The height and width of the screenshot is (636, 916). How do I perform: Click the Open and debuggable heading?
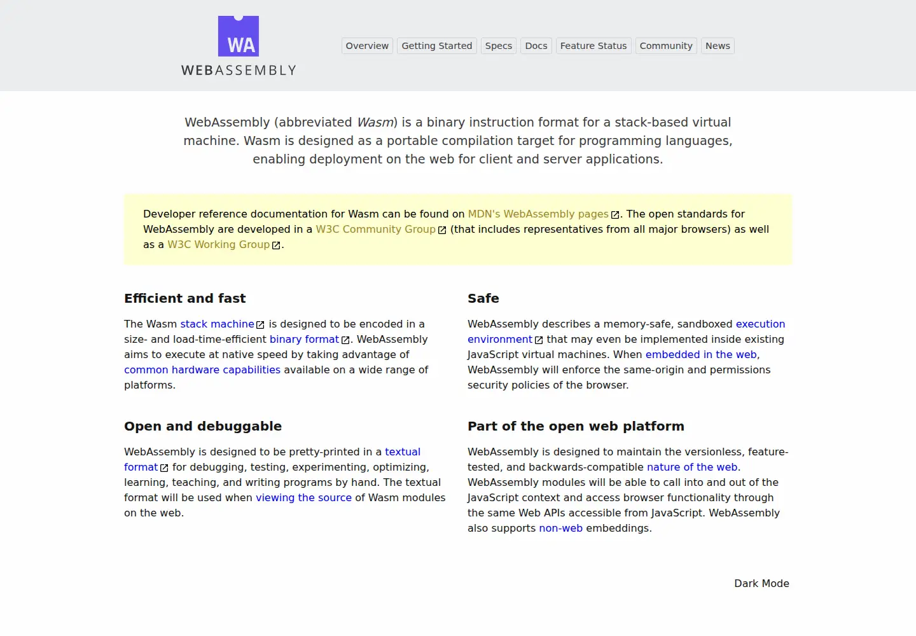click(x=202, y=426)
